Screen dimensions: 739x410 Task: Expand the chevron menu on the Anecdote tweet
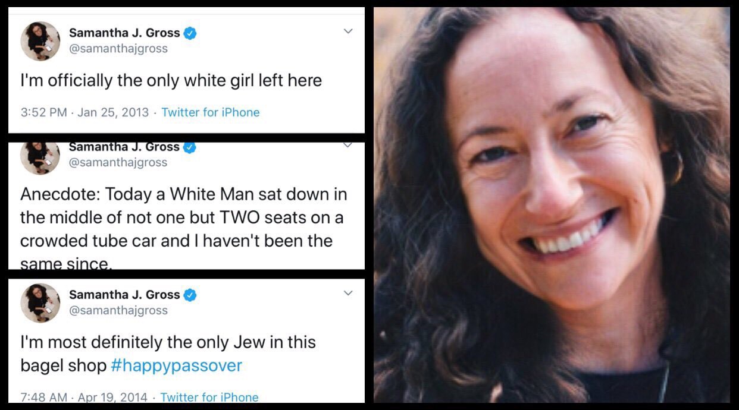pos(348,144)
